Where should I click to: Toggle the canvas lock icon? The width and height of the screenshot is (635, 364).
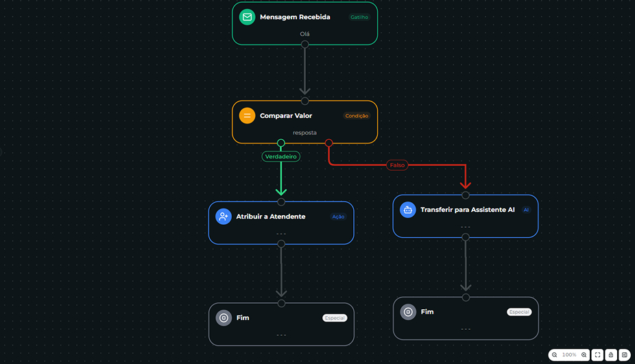pos(611,354)
